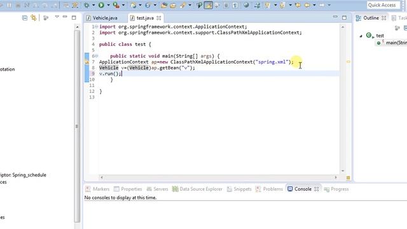Open the Properties tab
407x229 pixels.
pyautogui.click(x=128, y=189)
